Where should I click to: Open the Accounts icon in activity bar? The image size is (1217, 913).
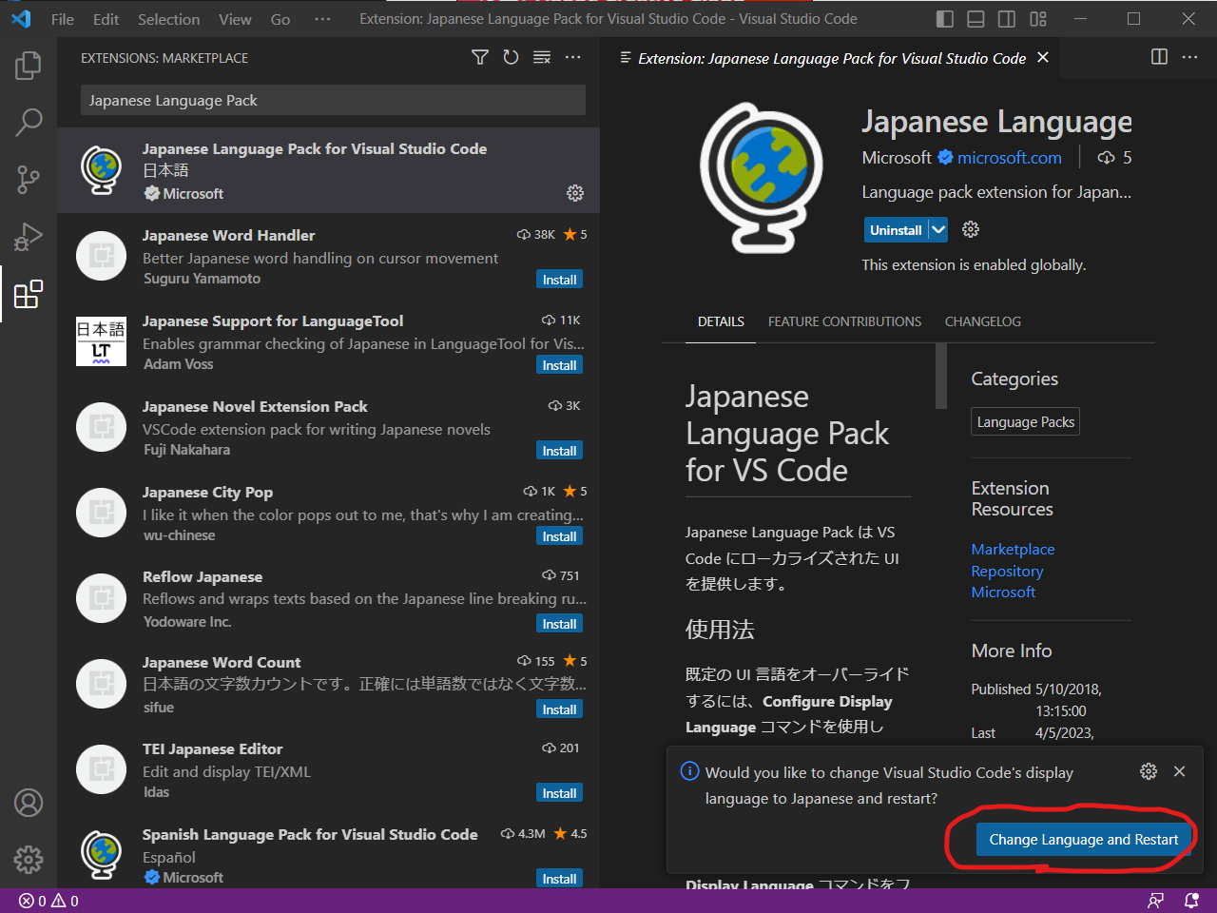[29, 803]
